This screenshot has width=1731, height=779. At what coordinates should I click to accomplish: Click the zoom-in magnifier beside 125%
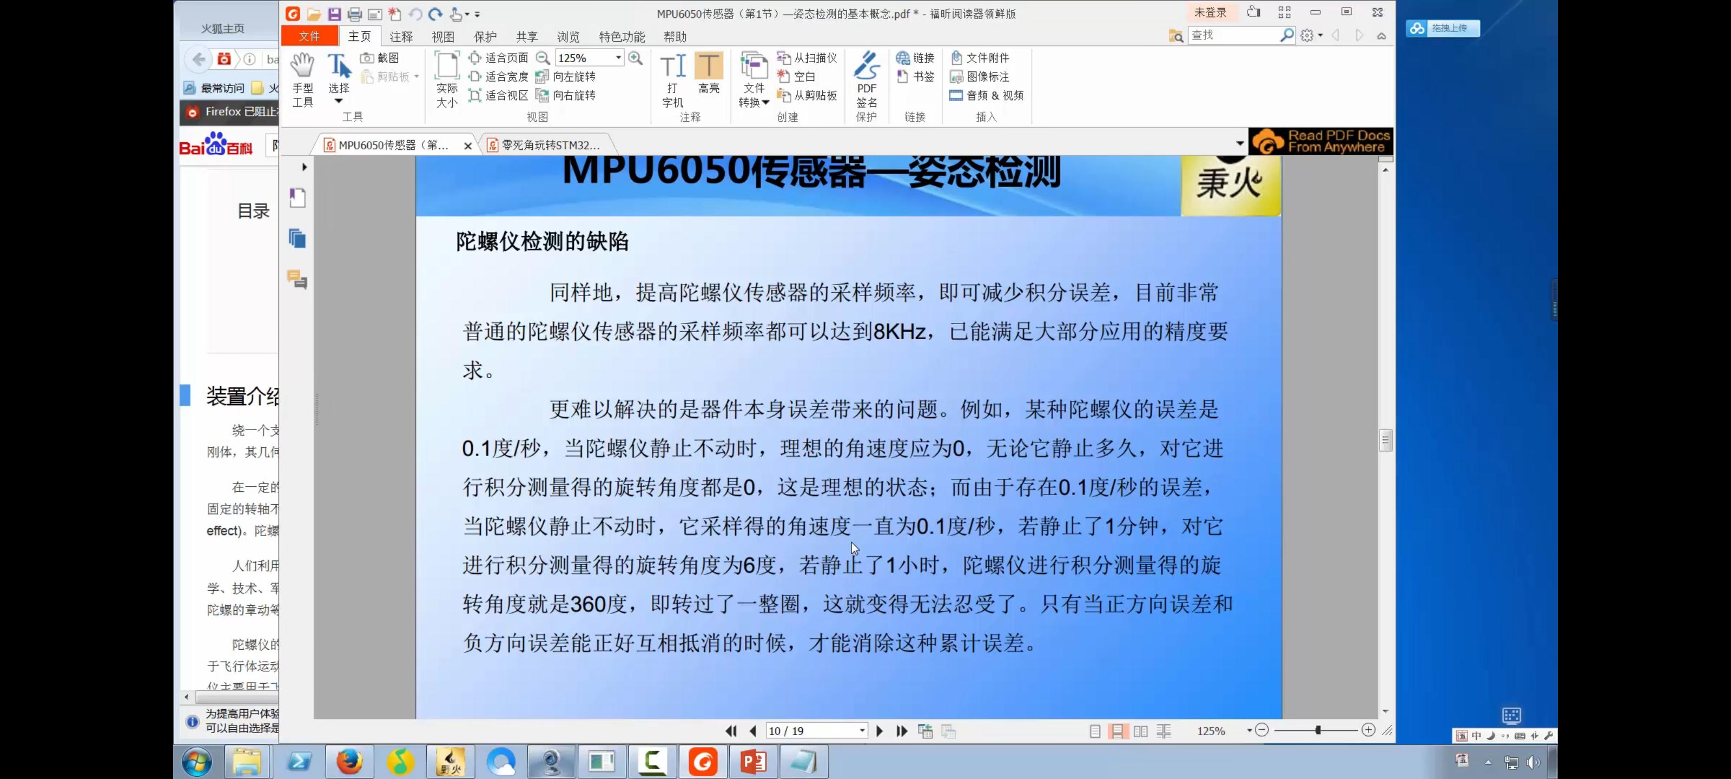(x=635, y=58)
